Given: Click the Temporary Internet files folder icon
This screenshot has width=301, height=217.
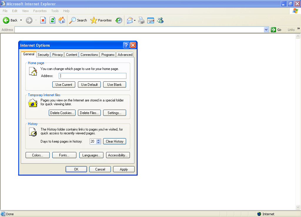Looking at the screenshot, I should [33, 103].
